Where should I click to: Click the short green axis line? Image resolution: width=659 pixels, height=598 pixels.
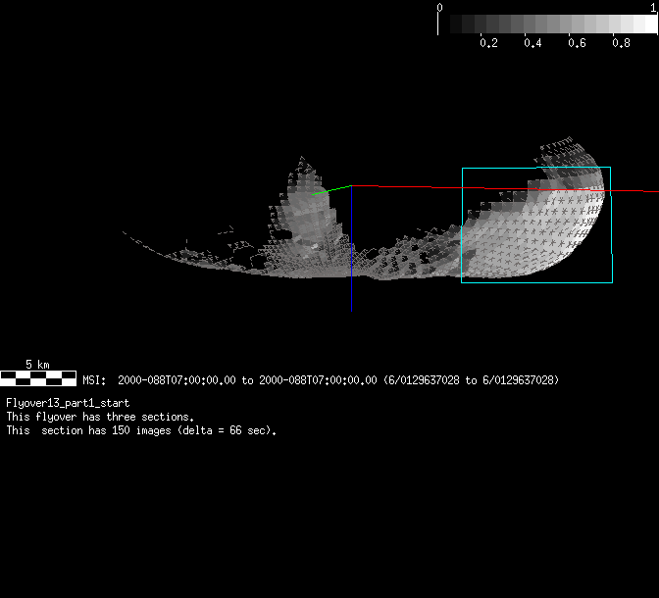tap(330, 190)
